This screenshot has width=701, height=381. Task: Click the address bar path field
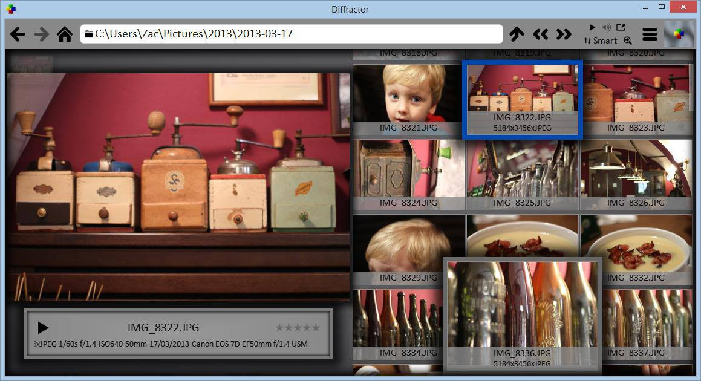[x=292, y=34]
